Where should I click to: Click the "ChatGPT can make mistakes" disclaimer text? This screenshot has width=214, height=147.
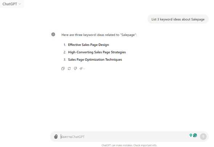129,145
